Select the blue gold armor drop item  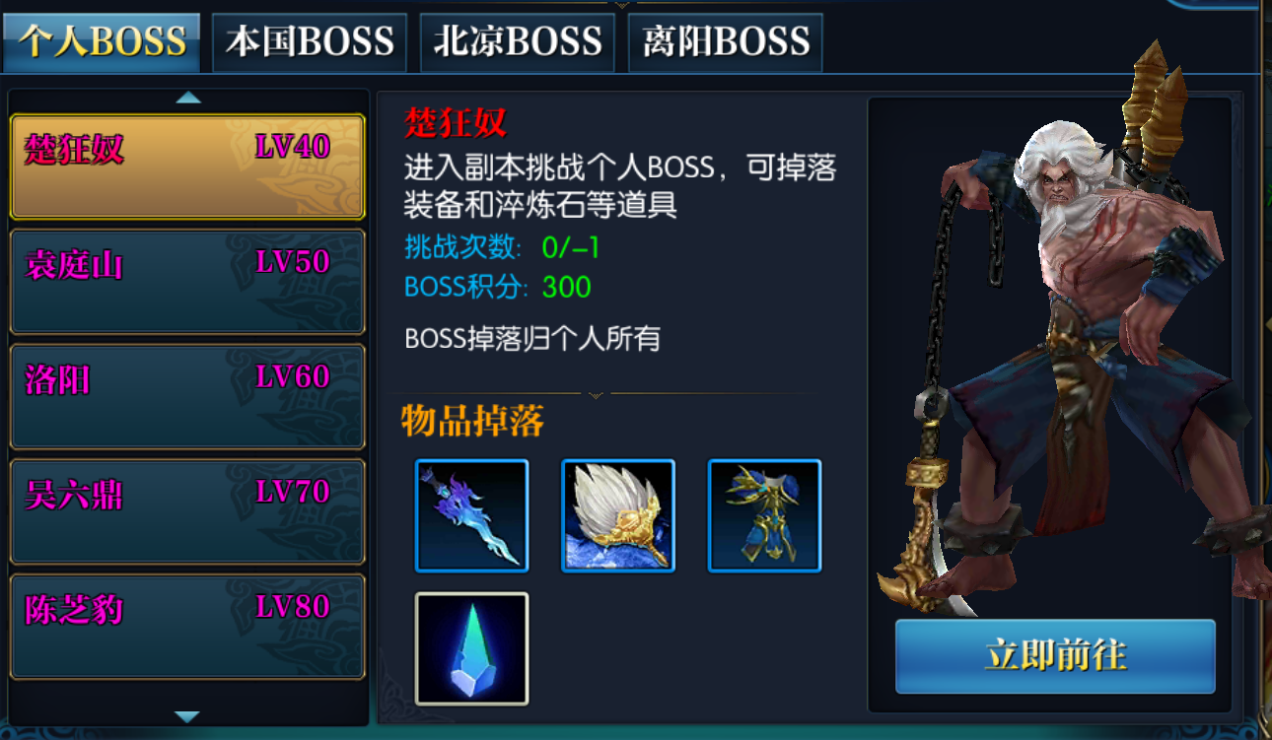point(764,515)
